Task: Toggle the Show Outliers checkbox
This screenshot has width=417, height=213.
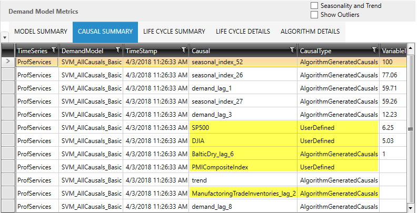Action: tap(314, 15)
